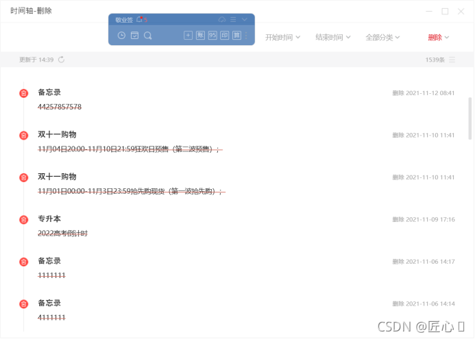
Task: Click the 双十一购物 title above 第二波预售 entry
Action: tap(57, 134)
